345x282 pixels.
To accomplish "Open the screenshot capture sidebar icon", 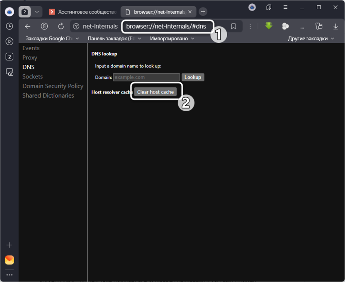I will 10,72.
